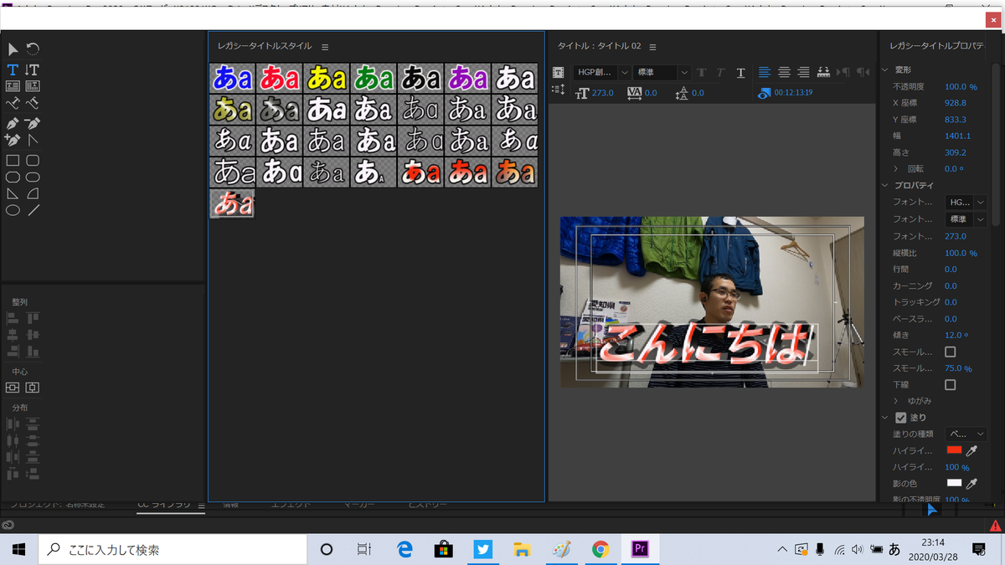Click the 不透明度 opacity value 100.0 %
The image size is (1005, 565).
pos(961,86)
